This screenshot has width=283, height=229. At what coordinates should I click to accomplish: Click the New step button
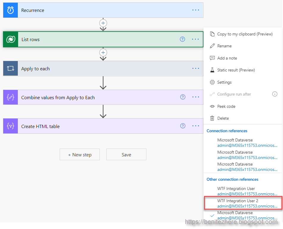pos(80,154)
